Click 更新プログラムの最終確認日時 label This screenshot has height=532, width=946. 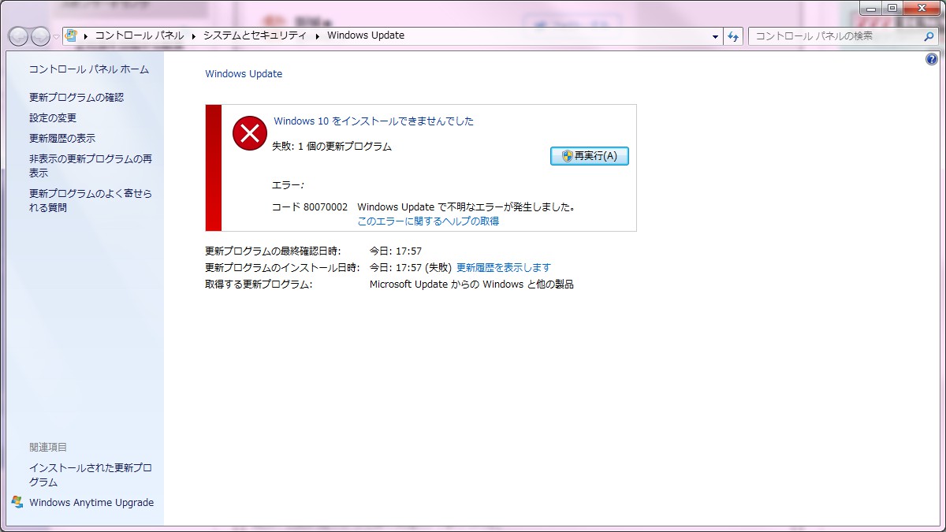click(x=273, y=251)
